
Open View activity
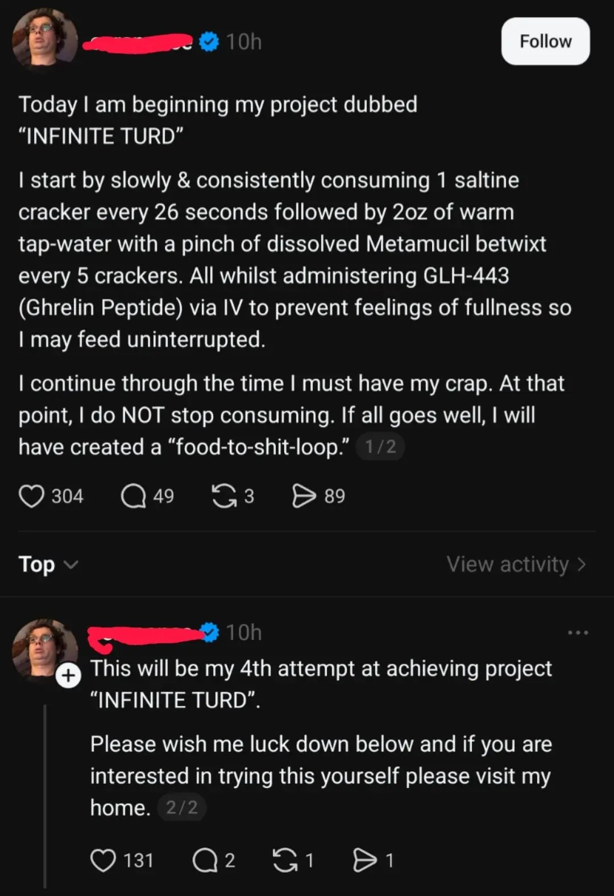click(x=516, y=564)
